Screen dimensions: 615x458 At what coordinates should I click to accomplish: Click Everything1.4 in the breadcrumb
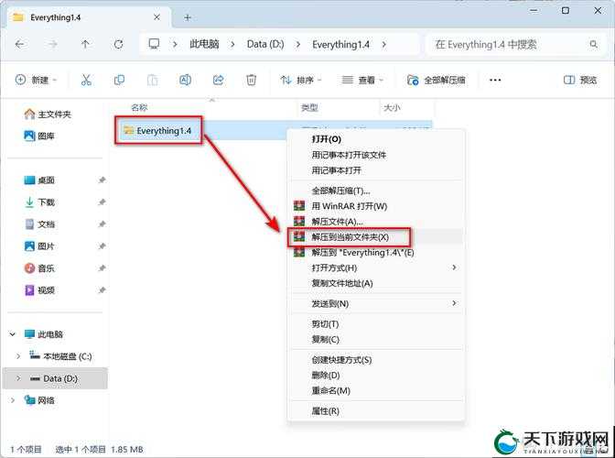point(340,44)
